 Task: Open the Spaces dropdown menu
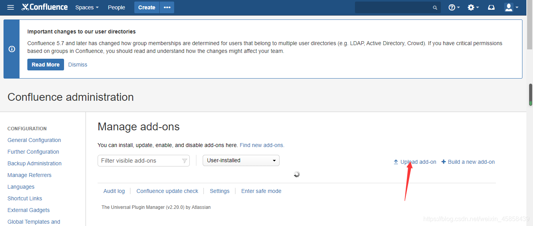[x=87, y=7]
